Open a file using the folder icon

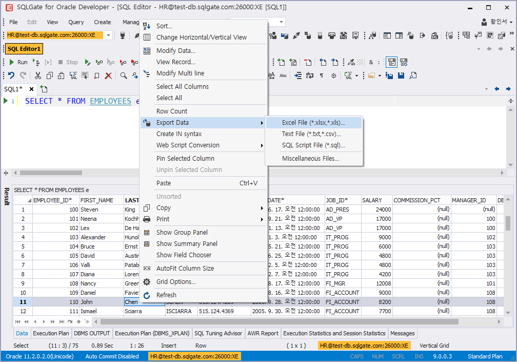click(x=372, y=75)
